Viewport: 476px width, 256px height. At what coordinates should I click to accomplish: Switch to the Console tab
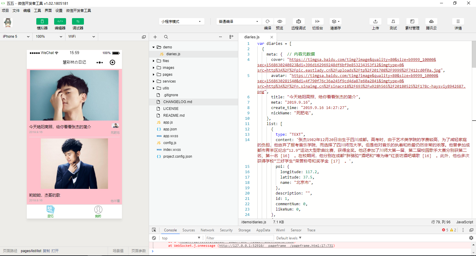pyautogui.click(x=170, y=230)
